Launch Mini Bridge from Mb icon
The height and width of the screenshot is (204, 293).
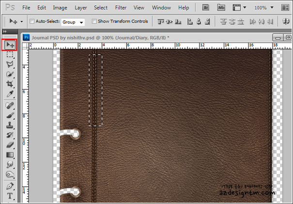(x=221, y=8)
